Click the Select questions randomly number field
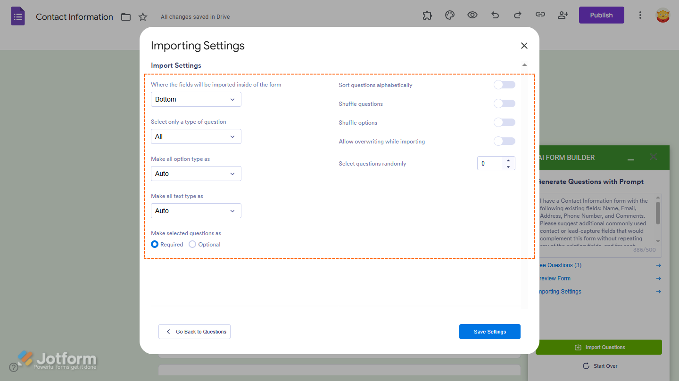The height and width of the screenshot is (381, 679). [493, 163]
